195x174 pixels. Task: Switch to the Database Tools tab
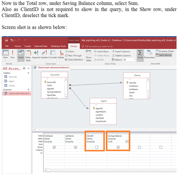(x=58, y=46)
